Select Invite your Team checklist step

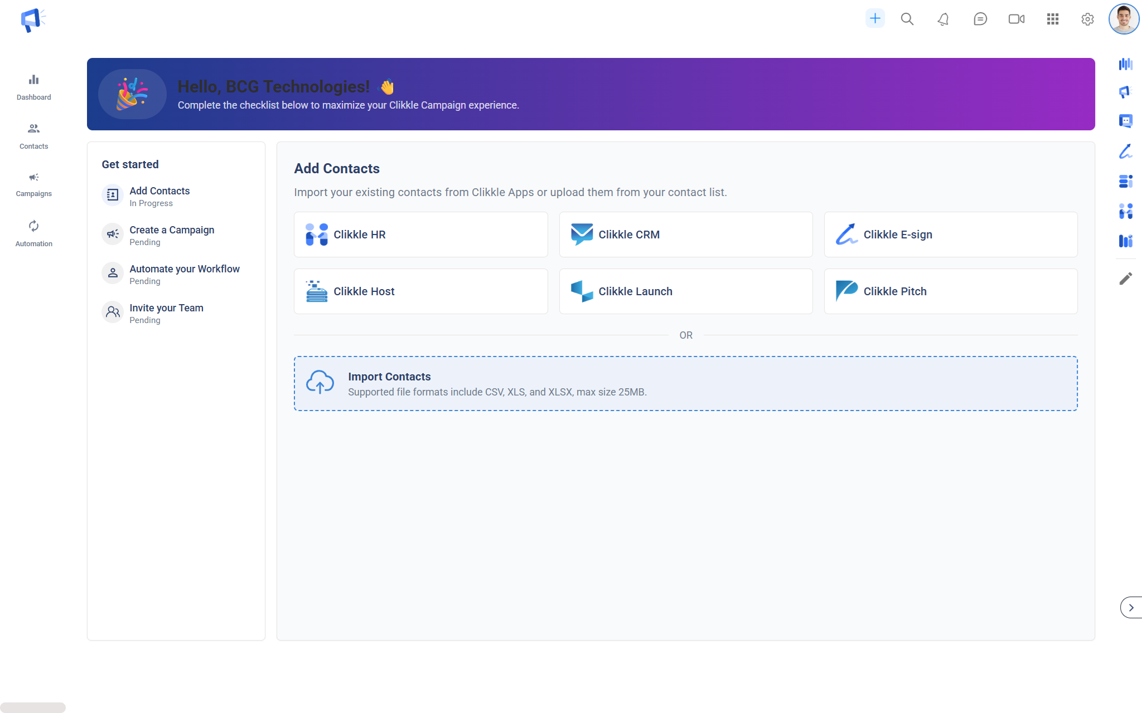pyautogui.click(x=166, y=313)
